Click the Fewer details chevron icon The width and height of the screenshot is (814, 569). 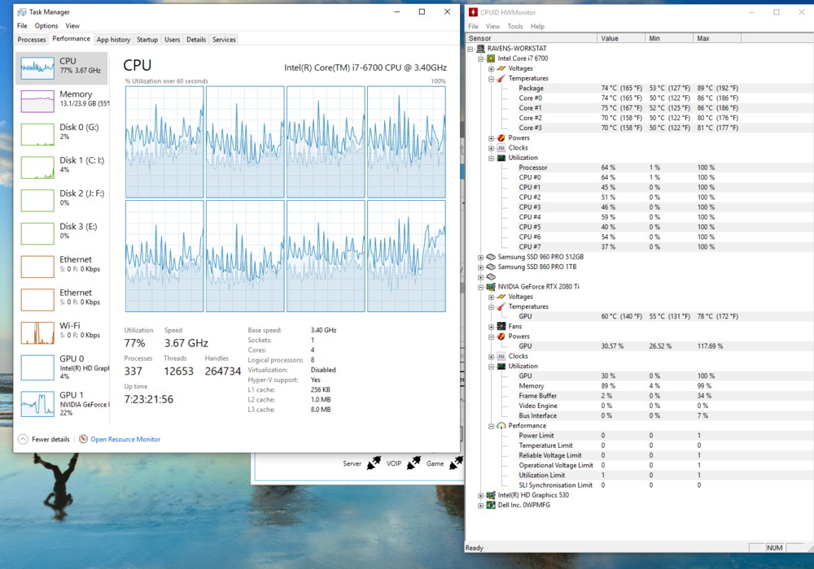tap(23, 440)
